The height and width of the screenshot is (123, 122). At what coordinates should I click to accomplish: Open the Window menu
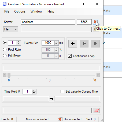36,11
